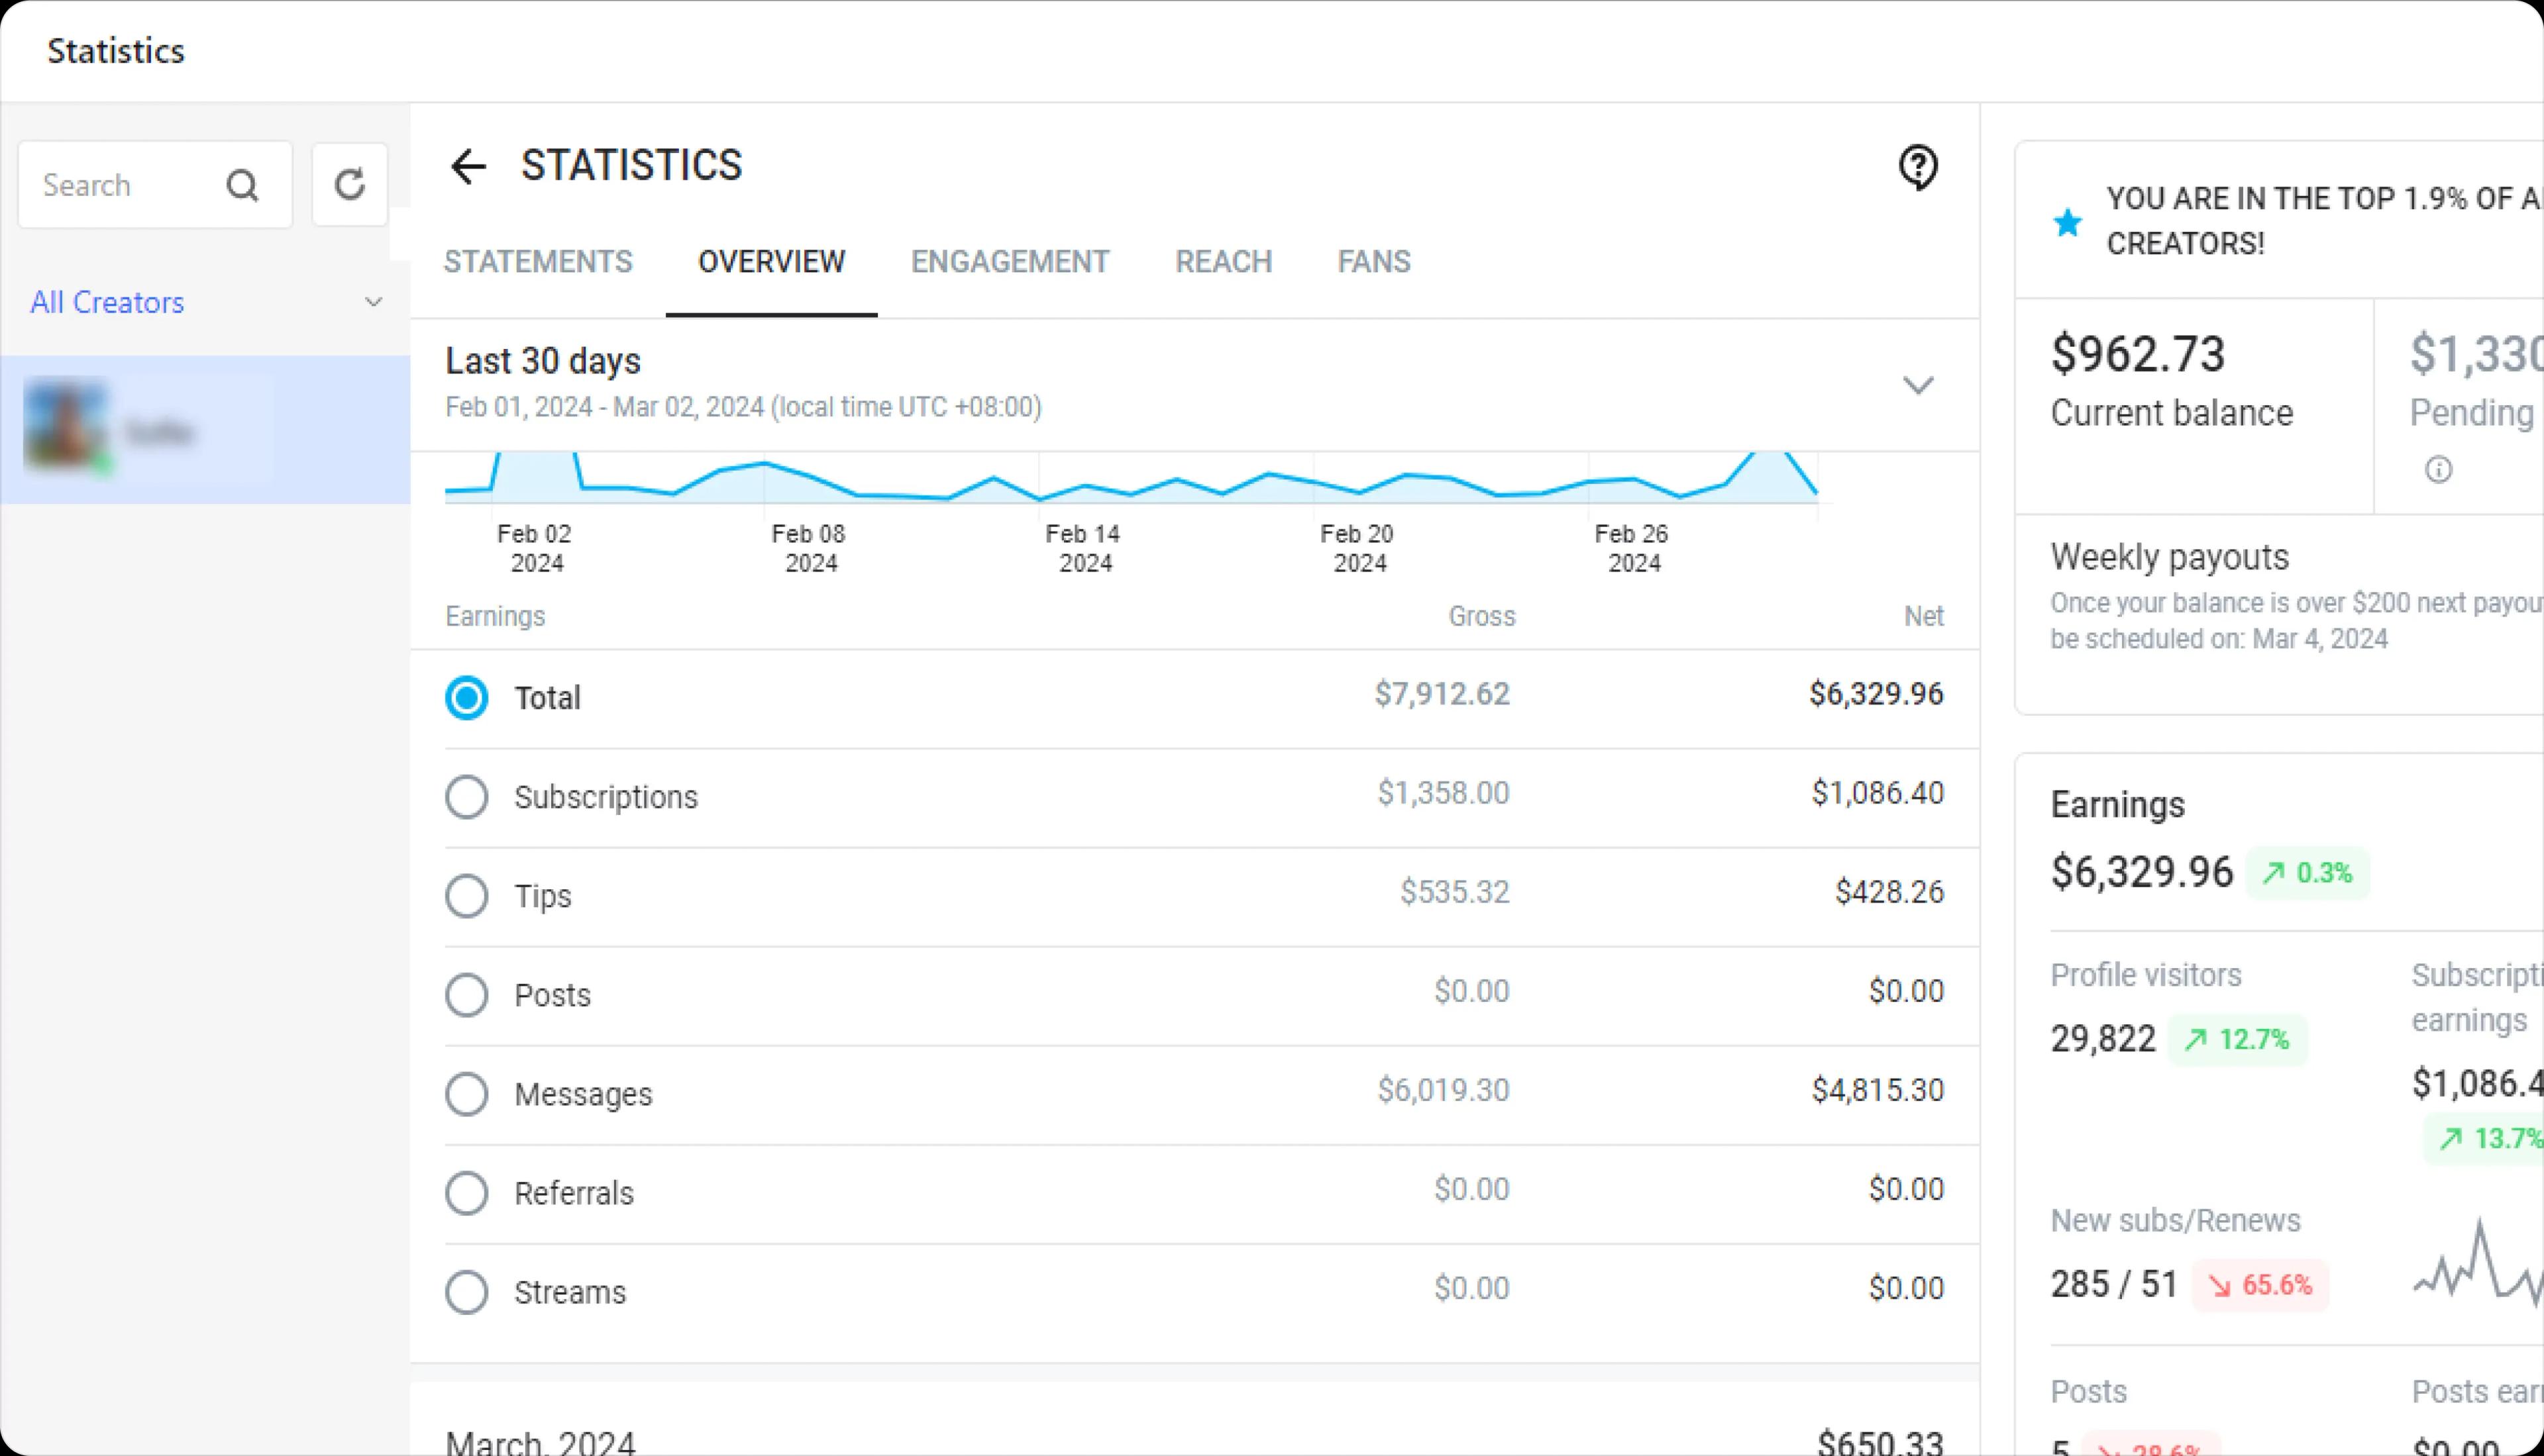This screenshot has width=2544, height=1456.
Task: Click the Profile visitors 29,822 value
Action: [x=2103, y=1039]
